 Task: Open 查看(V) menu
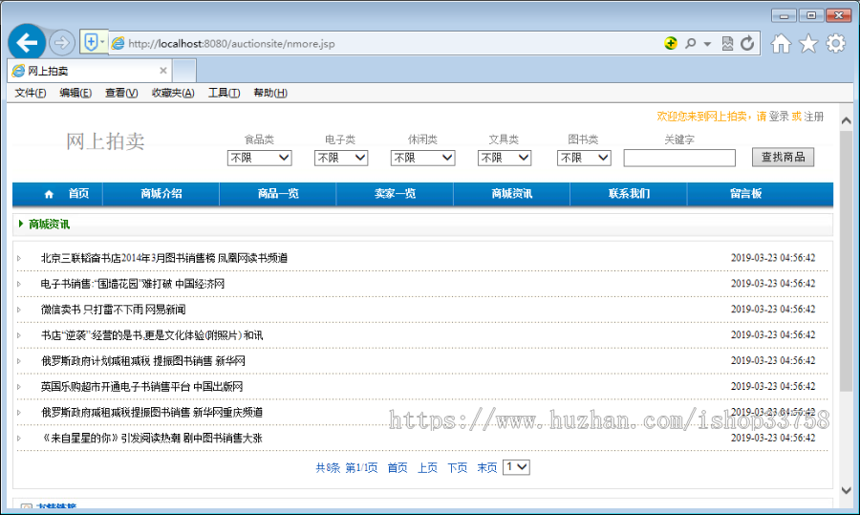pos(121,93)
